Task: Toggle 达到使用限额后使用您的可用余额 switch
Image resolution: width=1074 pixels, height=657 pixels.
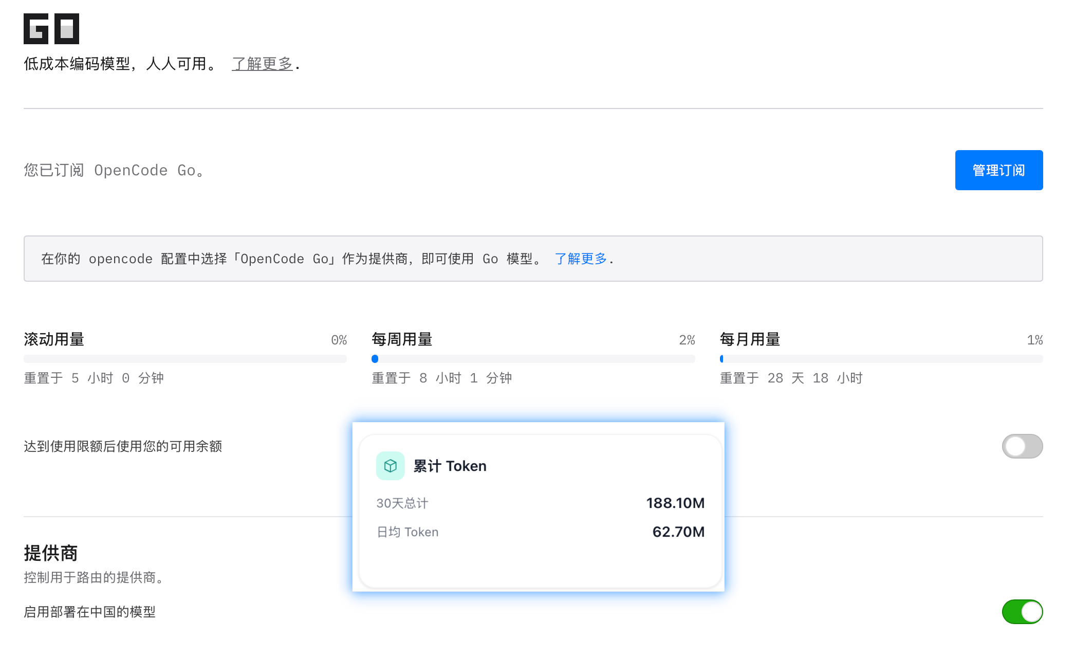Action: 1022,446
